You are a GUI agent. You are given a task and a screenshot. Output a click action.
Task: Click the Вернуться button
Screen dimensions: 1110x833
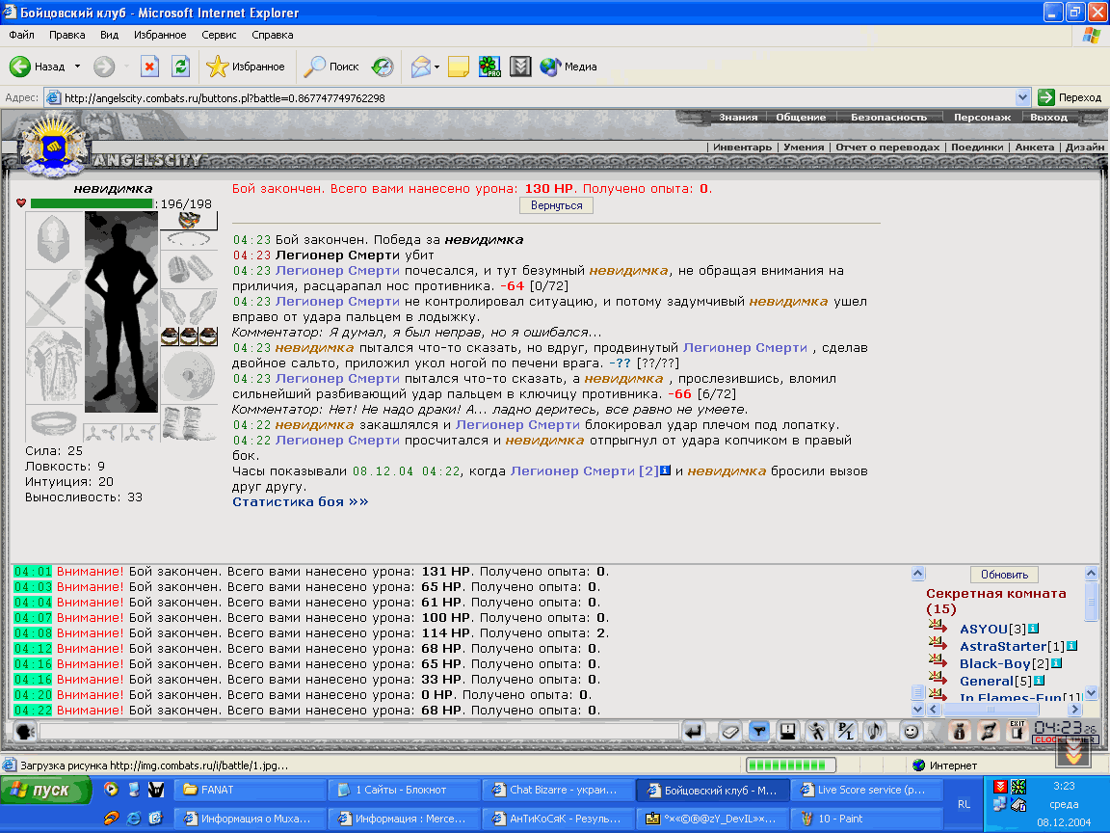(556, 205)
